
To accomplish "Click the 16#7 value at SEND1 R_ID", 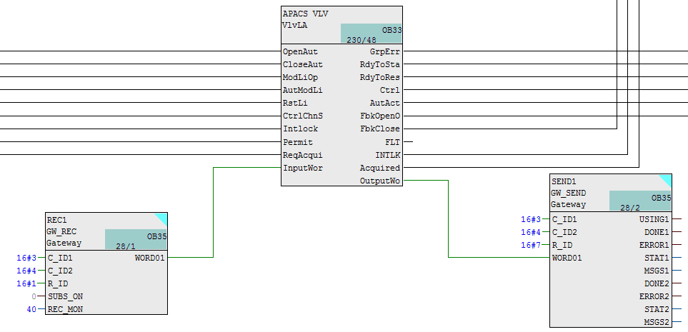I will (531, 245).
